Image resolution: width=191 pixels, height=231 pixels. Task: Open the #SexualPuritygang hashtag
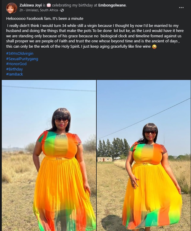22,59
